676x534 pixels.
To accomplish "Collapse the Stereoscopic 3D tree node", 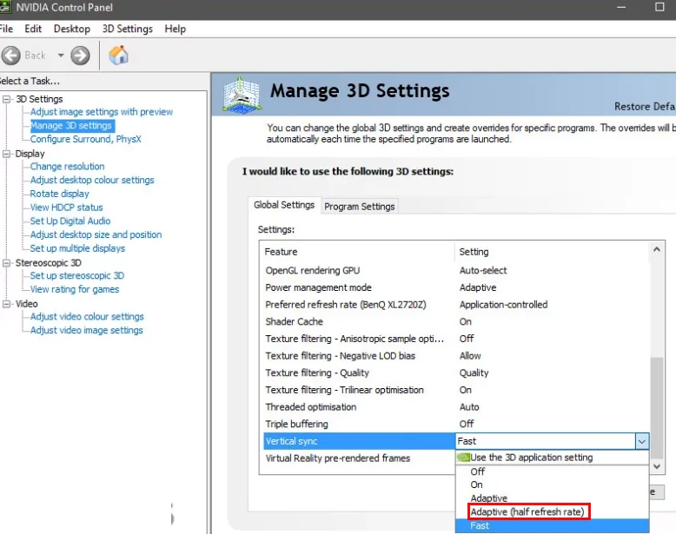I will 6,263.
